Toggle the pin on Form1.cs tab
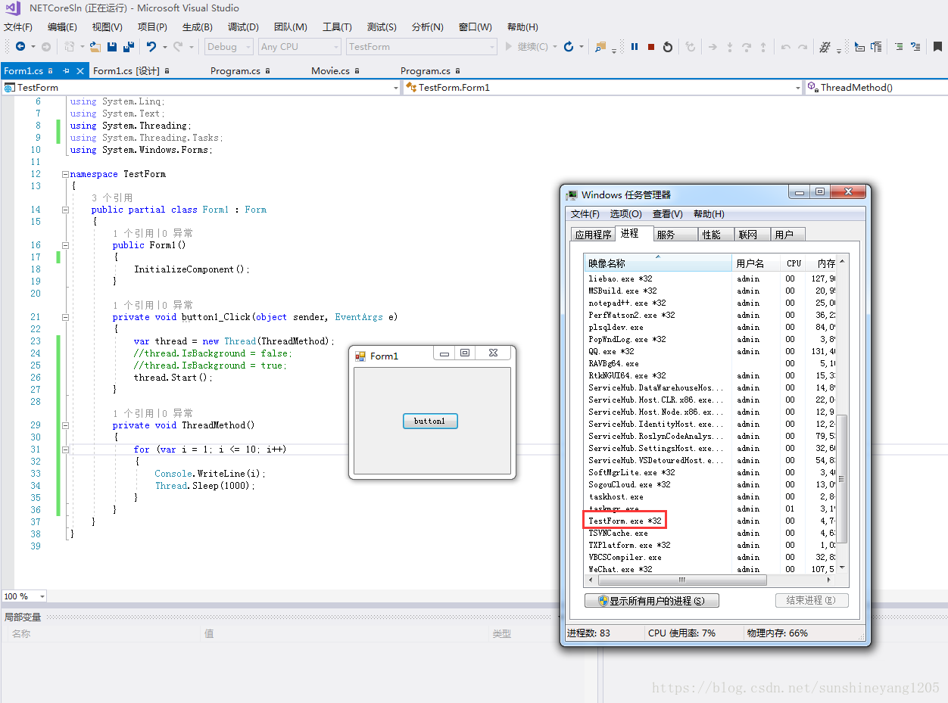Screen dimensions: 948x703 tap(66, 71)
